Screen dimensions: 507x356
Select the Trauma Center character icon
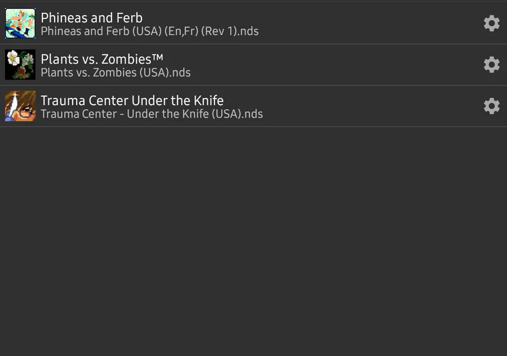point(20,106)
